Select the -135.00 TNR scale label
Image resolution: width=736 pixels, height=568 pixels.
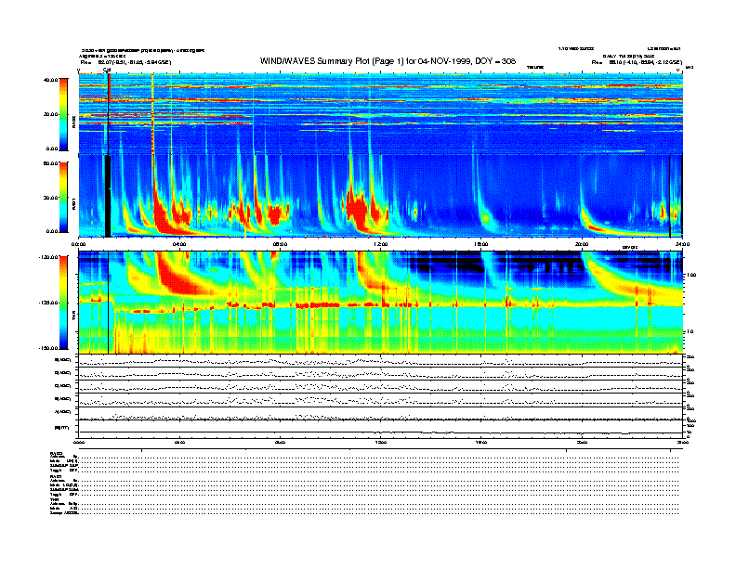point(49,303)
